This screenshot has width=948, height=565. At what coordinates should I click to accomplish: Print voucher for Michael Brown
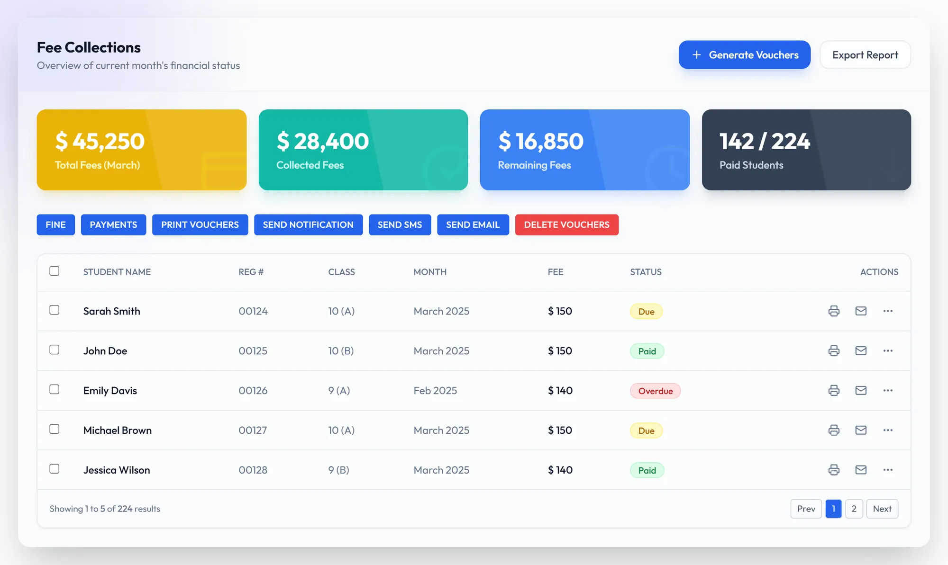tap(834, 430)
